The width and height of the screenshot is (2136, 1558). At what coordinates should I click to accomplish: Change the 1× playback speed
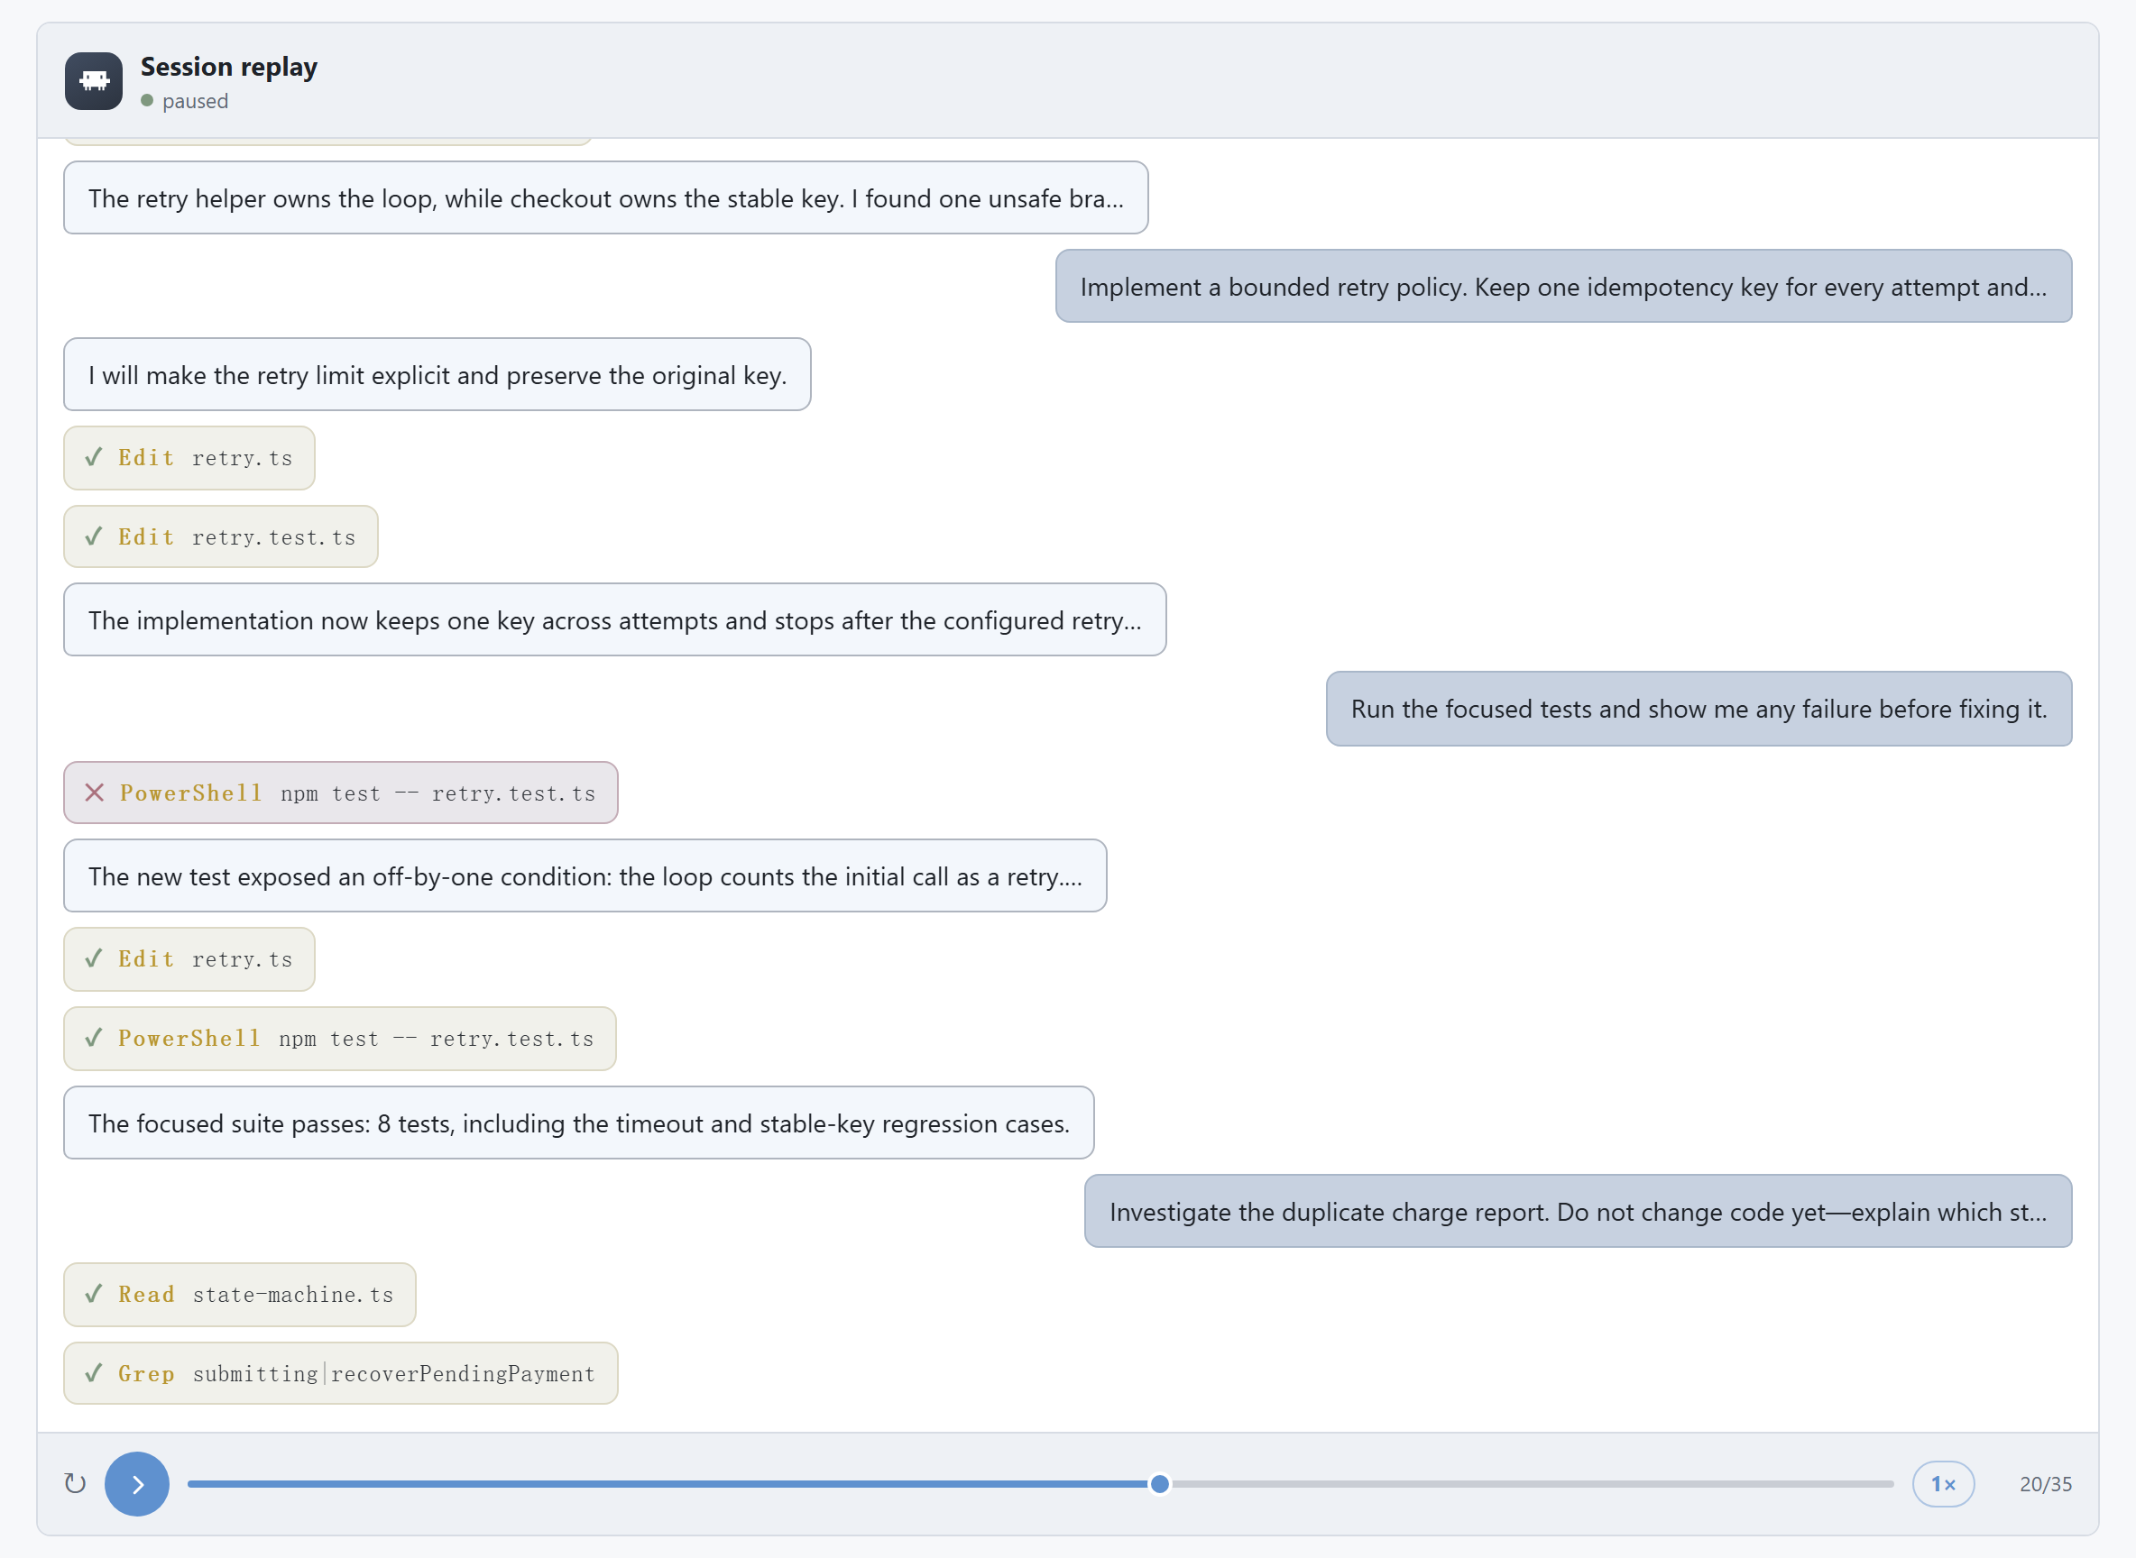(1943, 1483)
